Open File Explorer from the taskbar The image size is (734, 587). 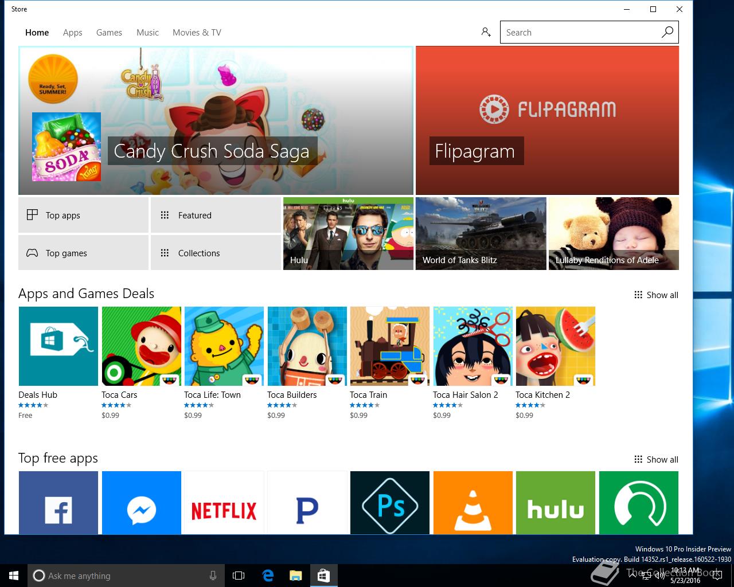click(295, 576)
